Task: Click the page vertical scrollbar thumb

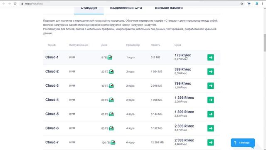Action: (265, 42)
